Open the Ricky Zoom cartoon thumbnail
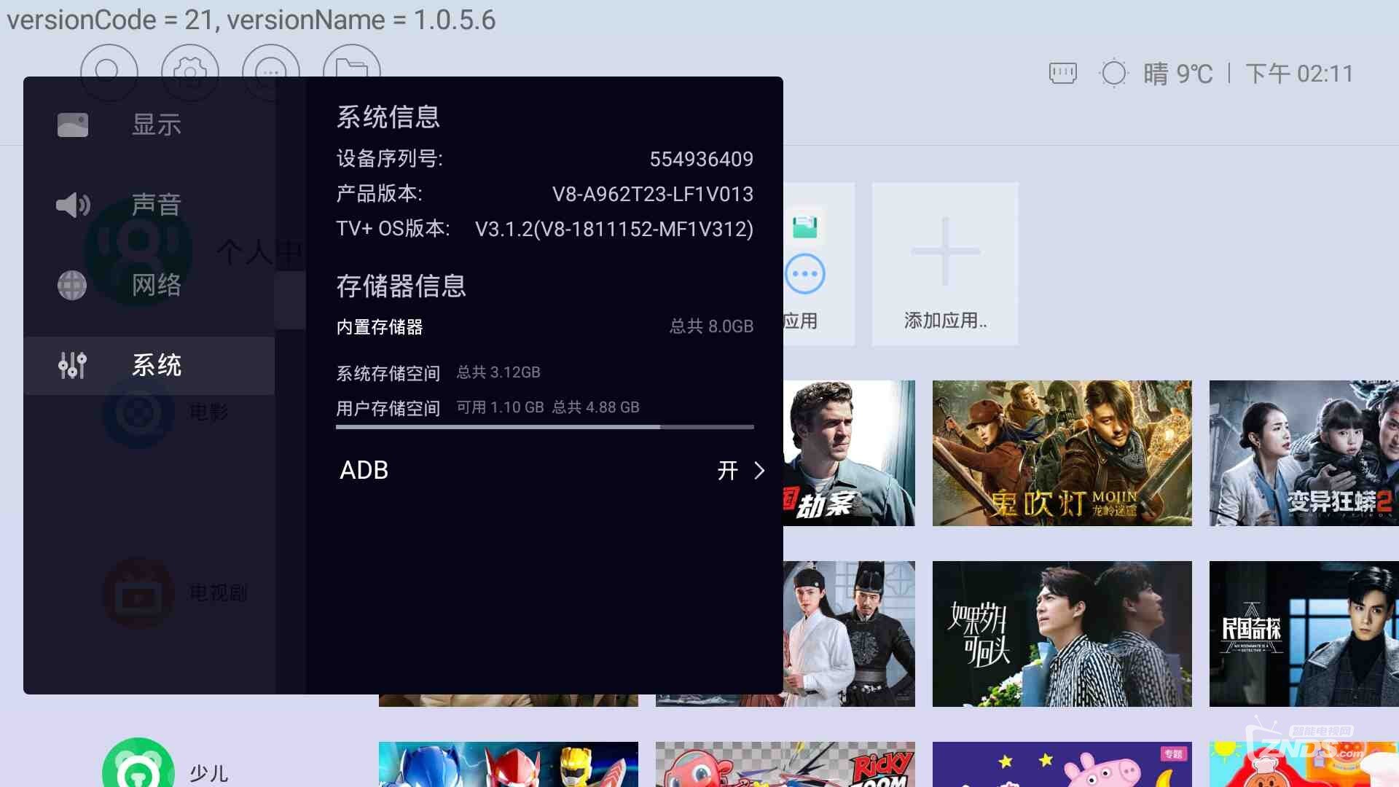Image resolution: width=1399 pixels, height=787 pixels. point(785,764)
